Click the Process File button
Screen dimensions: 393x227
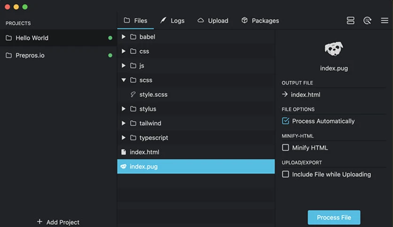coord(334,218)
